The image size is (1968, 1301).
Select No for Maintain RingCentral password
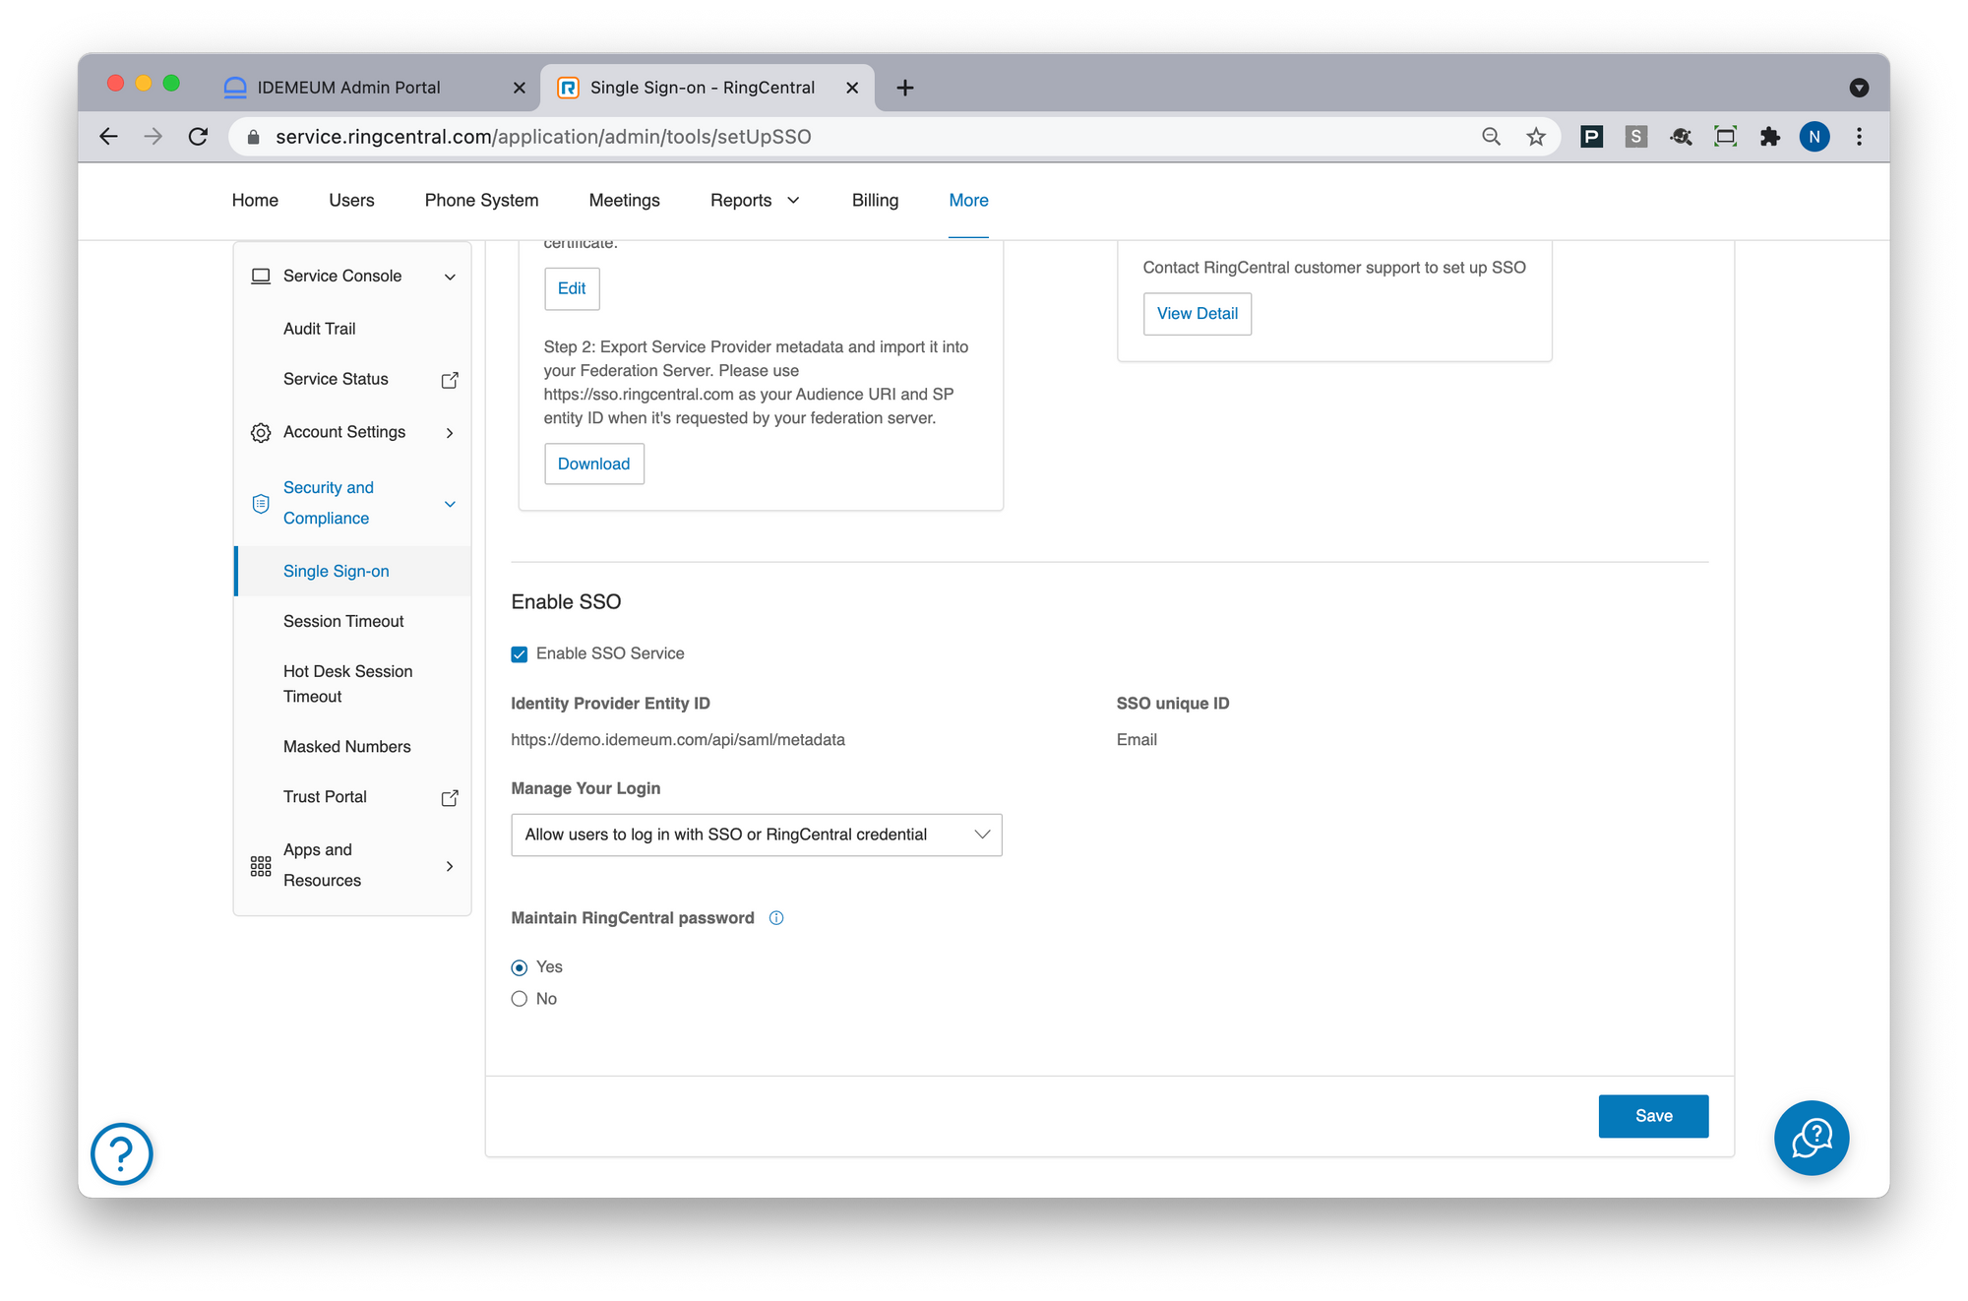tap(520, 999)
